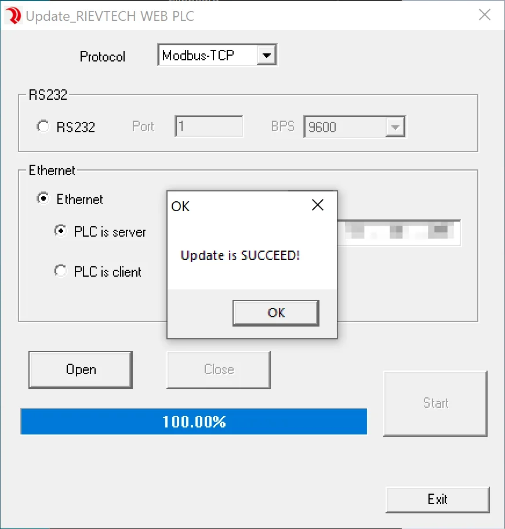The height and width of the screenshot is (529, 505).
Task: Expand the Protocol dropdown arrow
Action: click(x=267, y=55)
